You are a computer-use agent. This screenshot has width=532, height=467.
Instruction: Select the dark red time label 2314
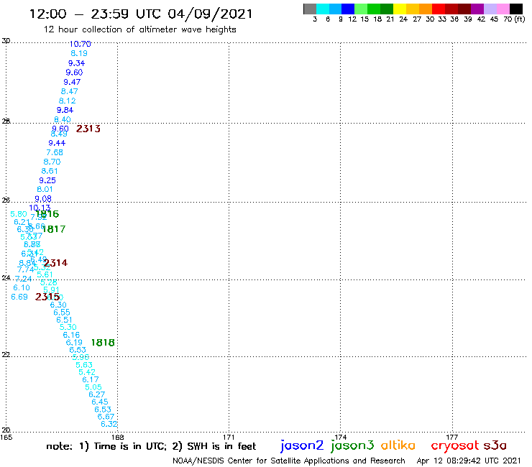(x=55, y=262)
